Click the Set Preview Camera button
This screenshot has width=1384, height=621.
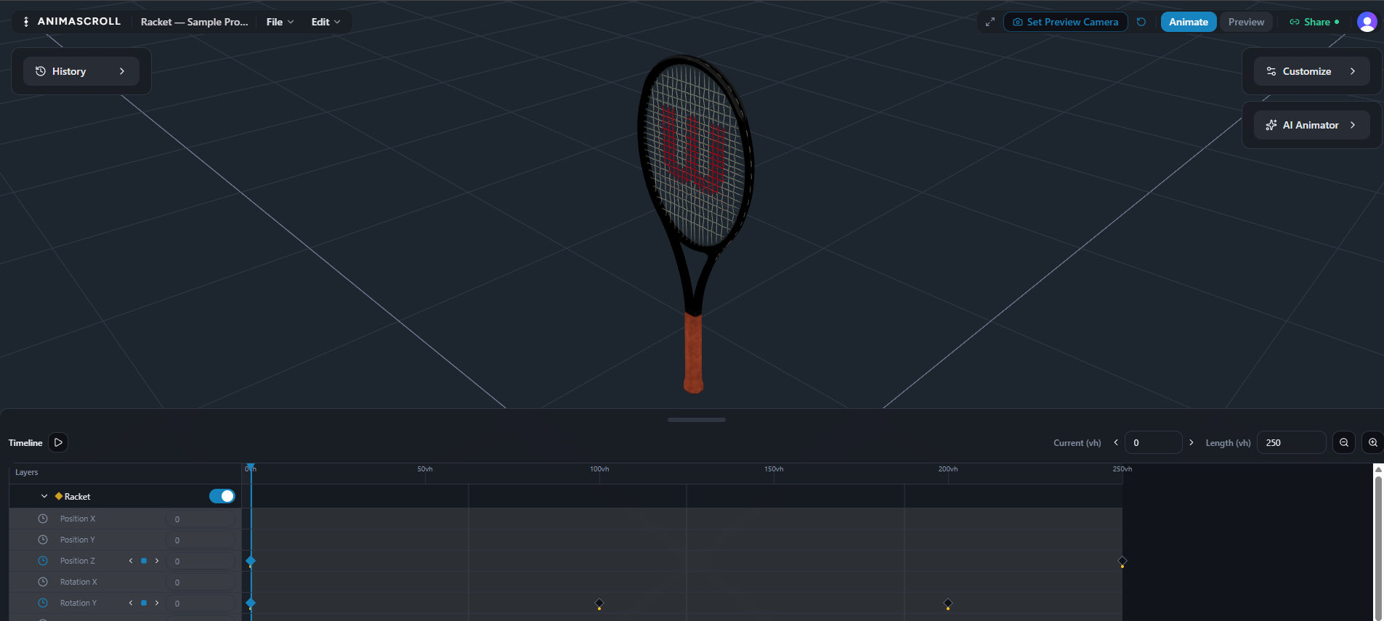(x=1065, y=22)
